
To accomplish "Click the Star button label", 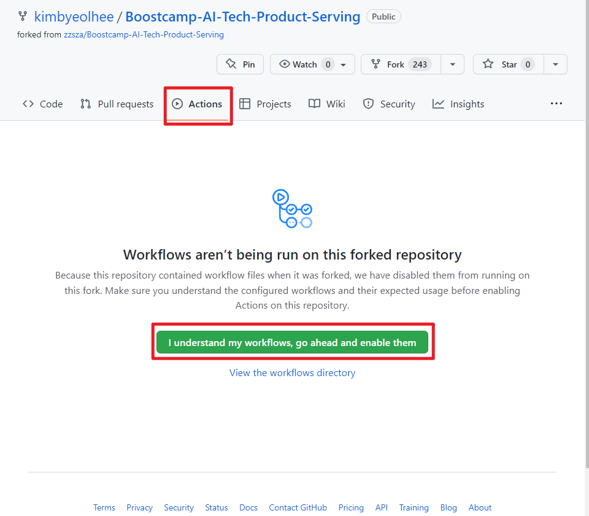I will tap(509, 64).
